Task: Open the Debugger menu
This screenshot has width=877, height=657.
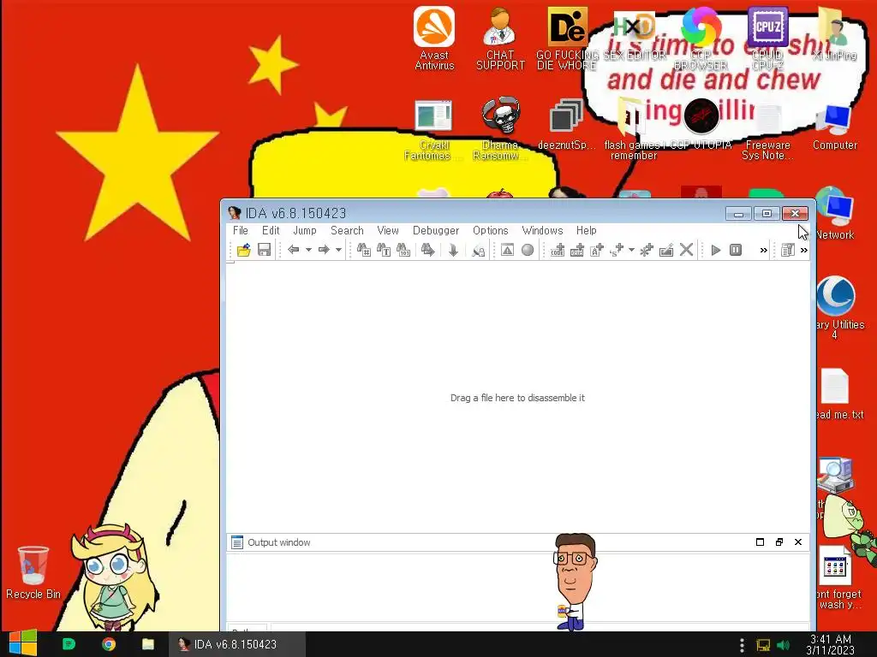Action: pos(436,230)
